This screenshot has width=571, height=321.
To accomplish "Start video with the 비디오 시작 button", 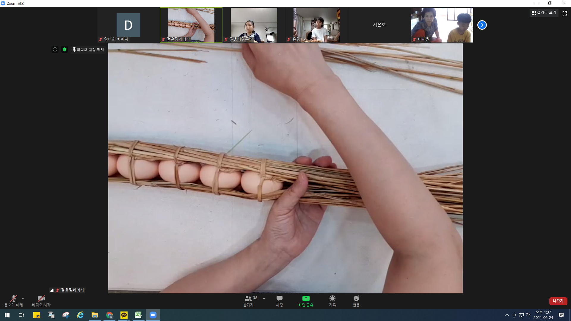I will click(x=41, y=301).
